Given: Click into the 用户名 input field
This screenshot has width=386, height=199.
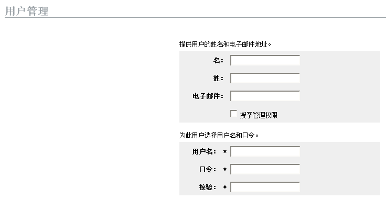Looking at the screenshot, I should (x=265, y=151).
